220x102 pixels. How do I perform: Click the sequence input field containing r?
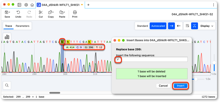coord(152,59)
